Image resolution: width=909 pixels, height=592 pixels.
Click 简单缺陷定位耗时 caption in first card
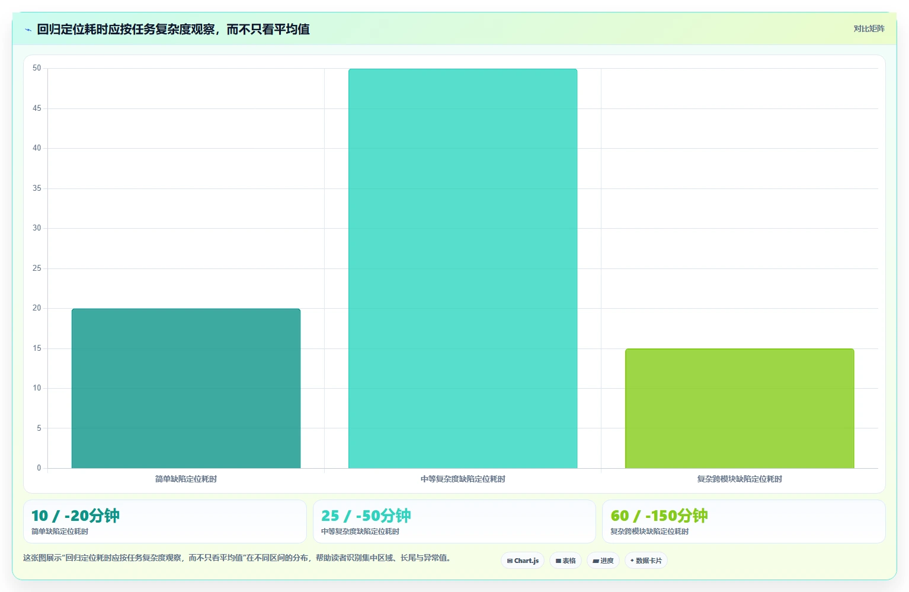pos(60,532)
